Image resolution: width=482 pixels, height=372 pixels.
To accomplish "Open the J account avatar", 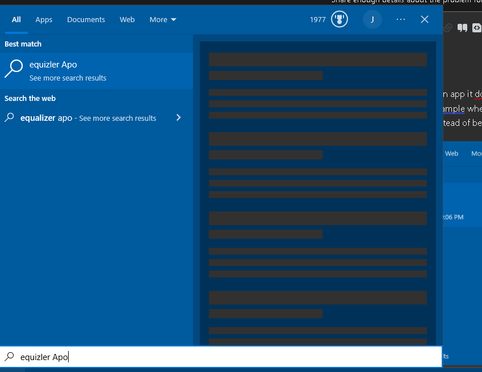I will coord(372,19).
